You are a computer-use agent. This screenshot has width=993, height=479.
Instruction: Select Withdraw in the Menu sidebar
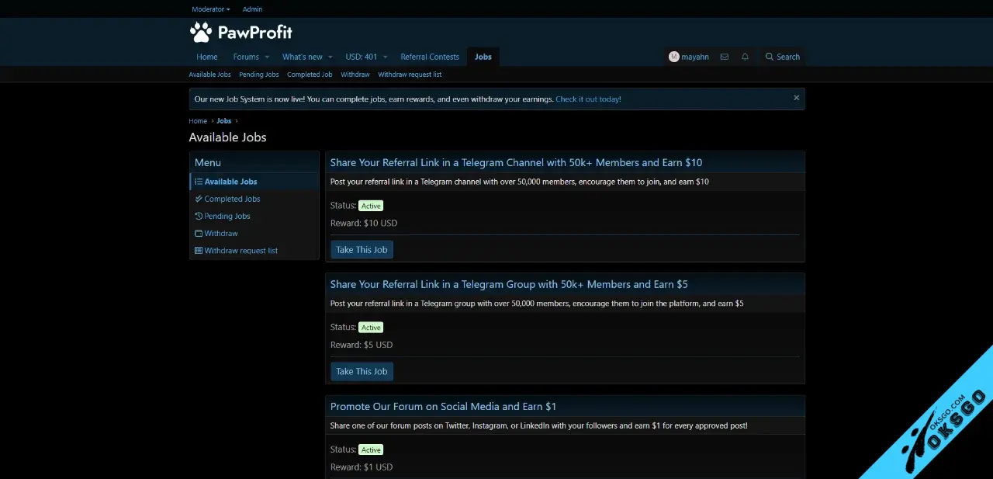(254, 233)
